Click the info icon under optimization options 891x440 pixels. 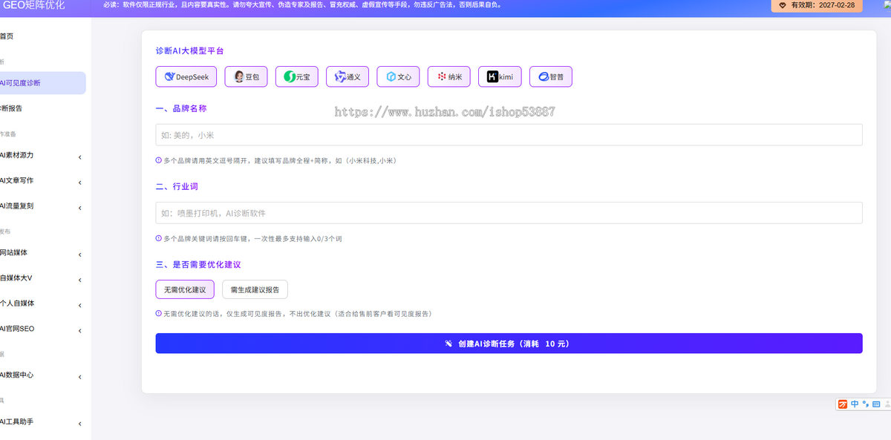(158, 314)
